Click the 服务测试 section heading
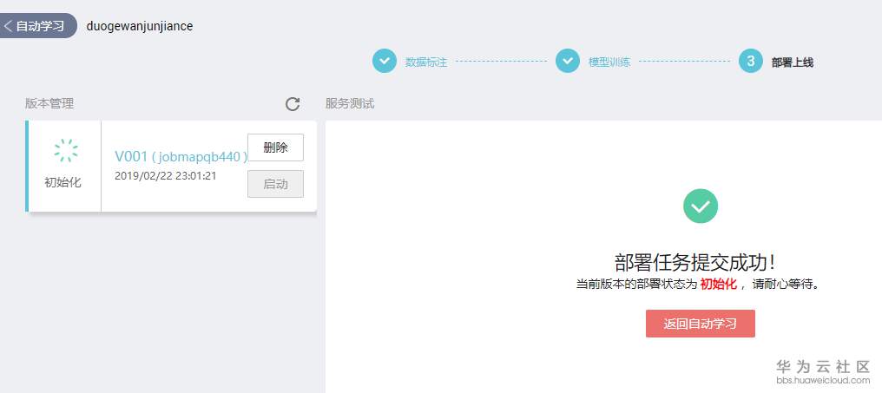Screen dimensions: 882x393 350,103
